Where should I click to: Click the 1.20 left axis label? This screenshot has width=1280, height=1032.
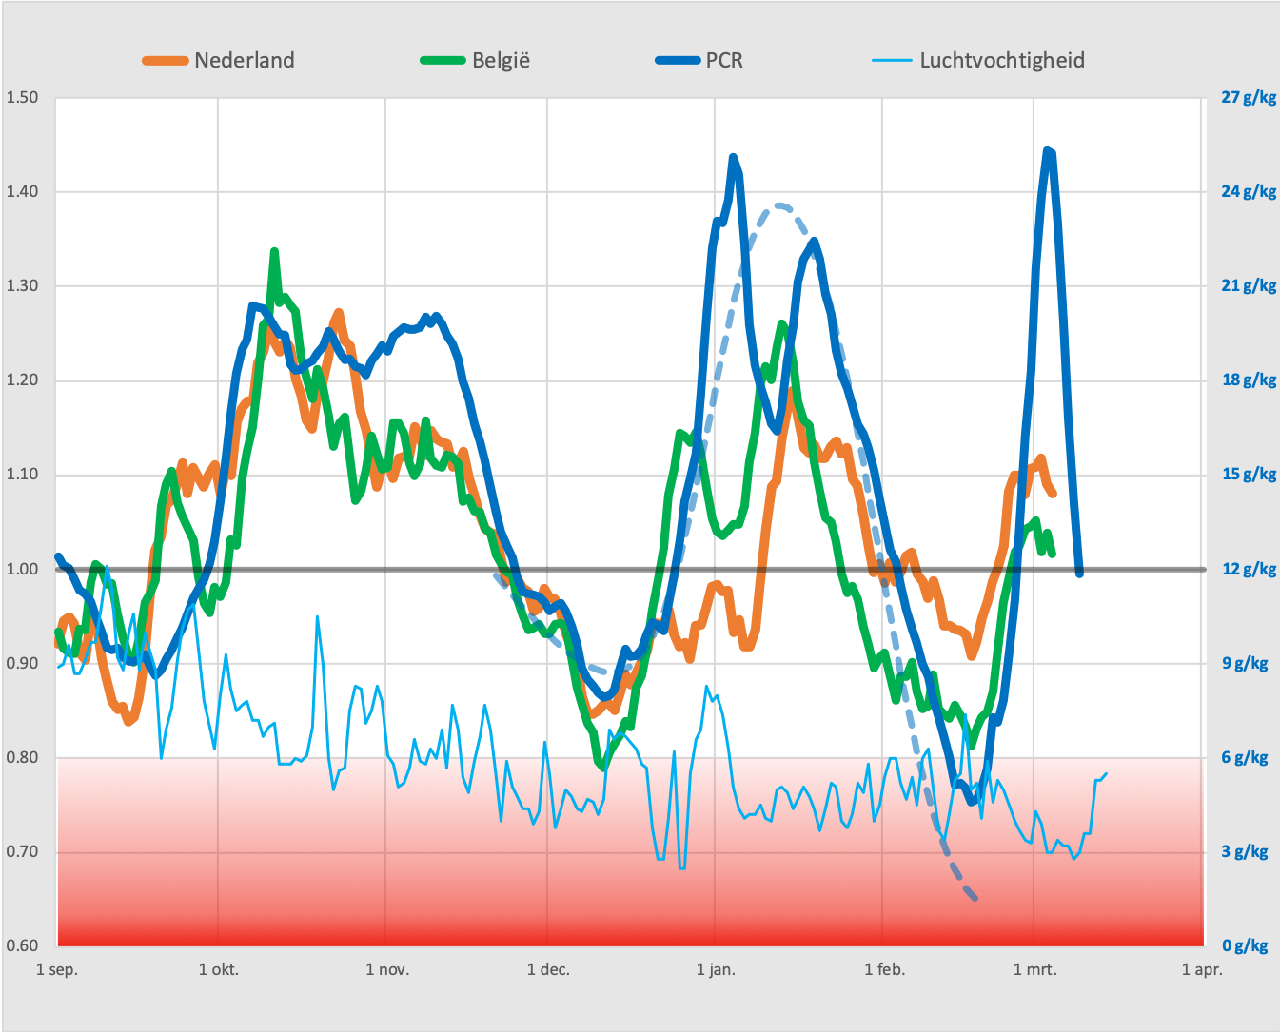point(22,380)
